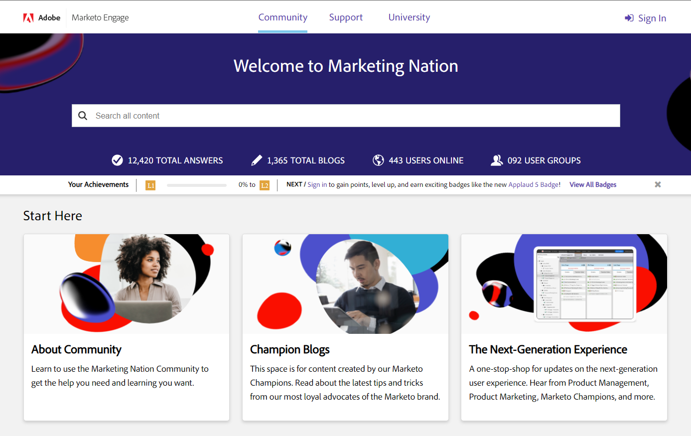Click the Champion Blogs heading
Image resolution: width=691 pixels, height=436 pixels.
pyautogui.click(x=290, y=349)
